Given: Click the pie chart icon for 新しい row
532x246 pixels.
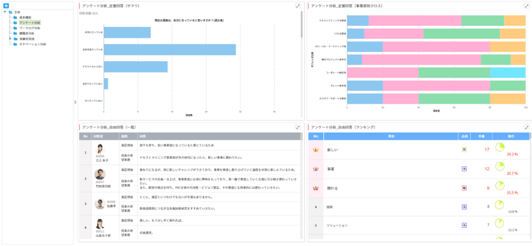Looking at the screenshot, I should tap(500, 148).
